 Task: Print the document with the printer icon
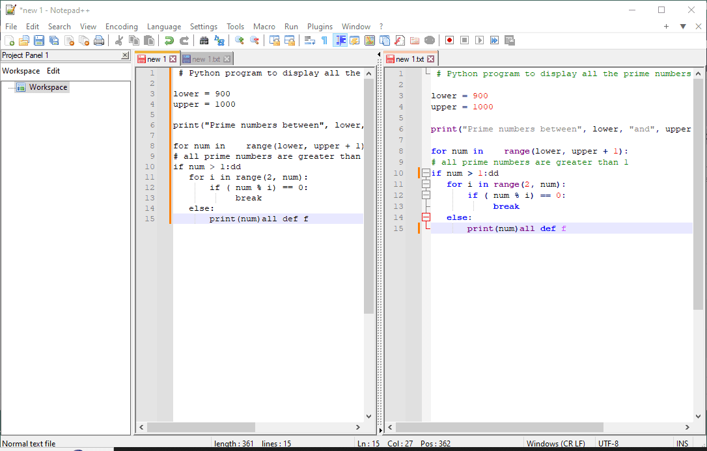[99, 40]
